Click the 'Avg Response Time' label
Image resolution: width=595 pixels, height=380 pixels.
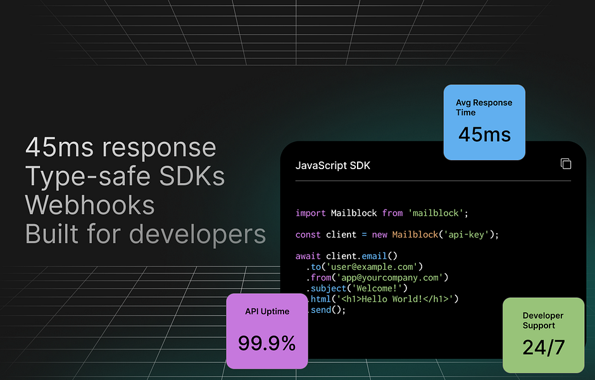(x=484, y=108)
